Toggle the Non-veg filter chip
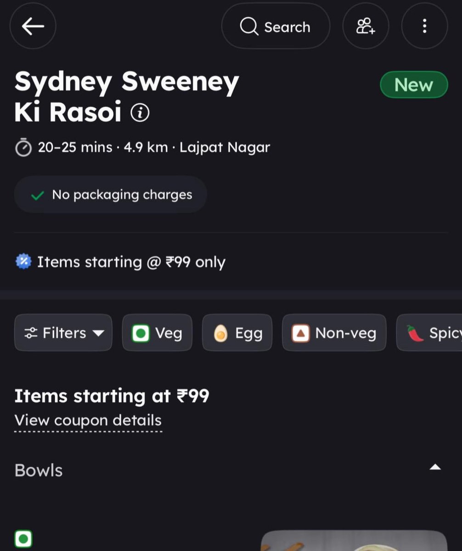This screenshot has width=462, height=551. tap(334, 333)
